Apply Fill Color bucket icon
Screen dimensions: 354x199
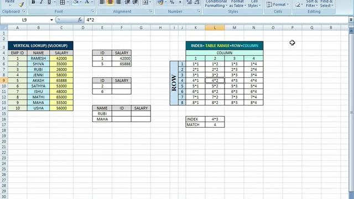[x=76, y=2]
